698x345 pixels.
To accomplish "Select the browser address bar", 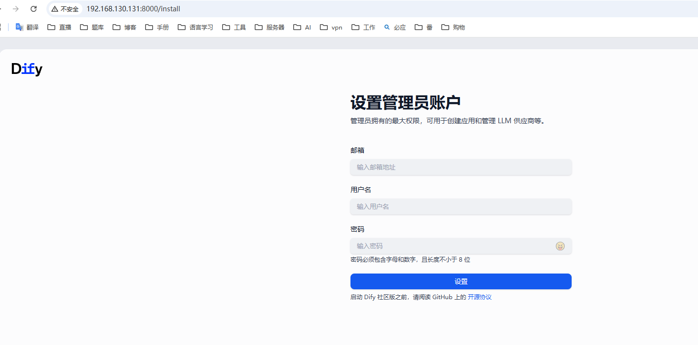I will 126,8.
